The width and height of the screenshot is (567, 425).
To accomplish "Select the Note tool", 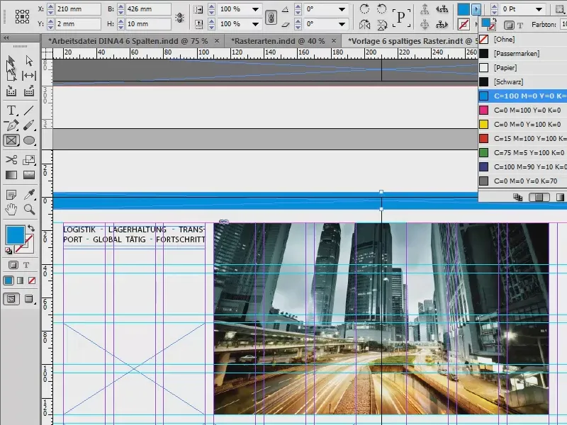I will (x=11, y=195).
